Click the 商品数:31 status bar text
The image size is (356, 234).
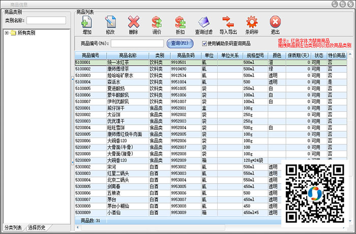tap(91, 221)
